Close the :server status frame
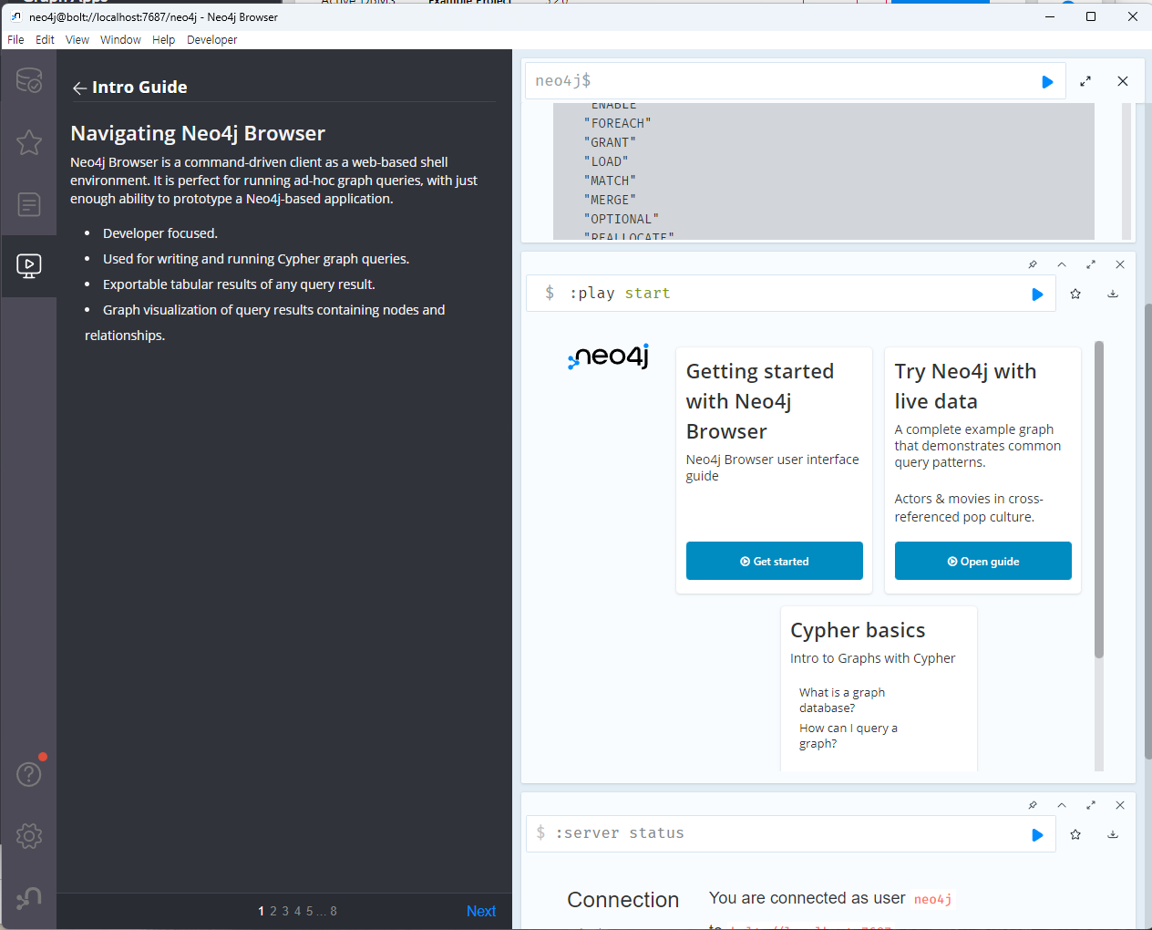Screen dimensions: 1152x930 [1120, 805]
